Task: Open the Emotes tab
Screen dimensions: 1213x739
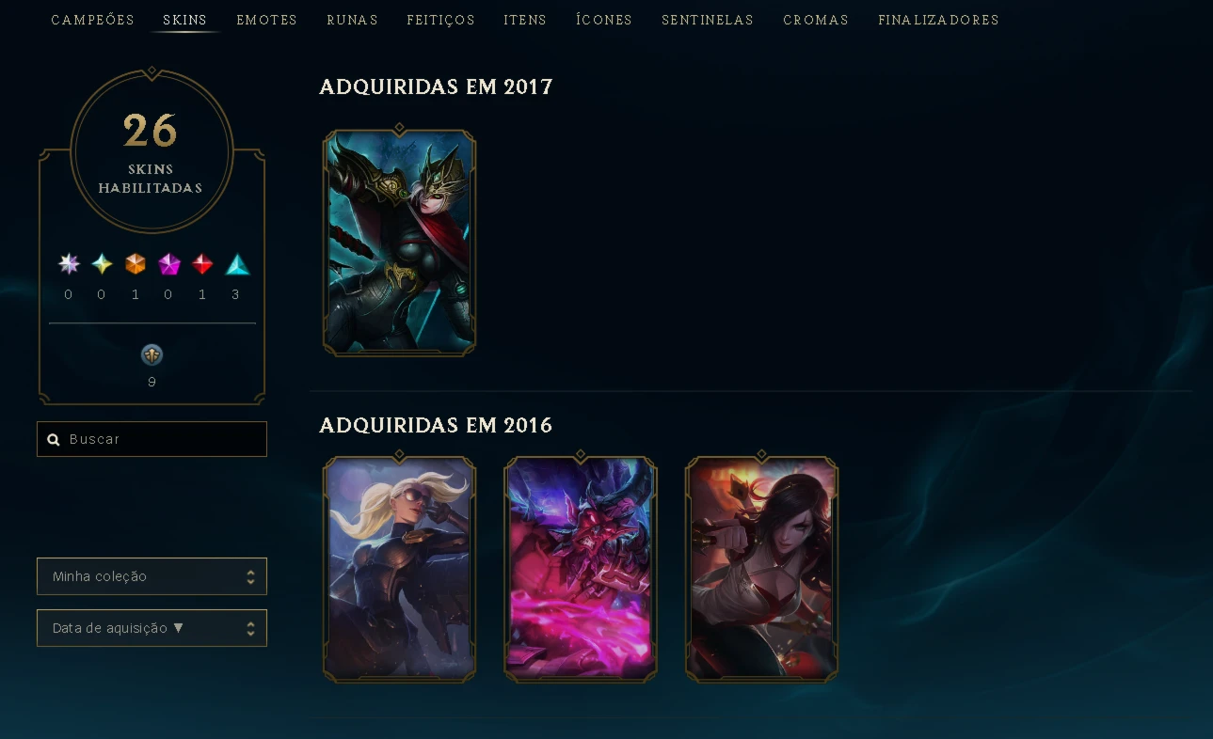Action: point(267,20)
